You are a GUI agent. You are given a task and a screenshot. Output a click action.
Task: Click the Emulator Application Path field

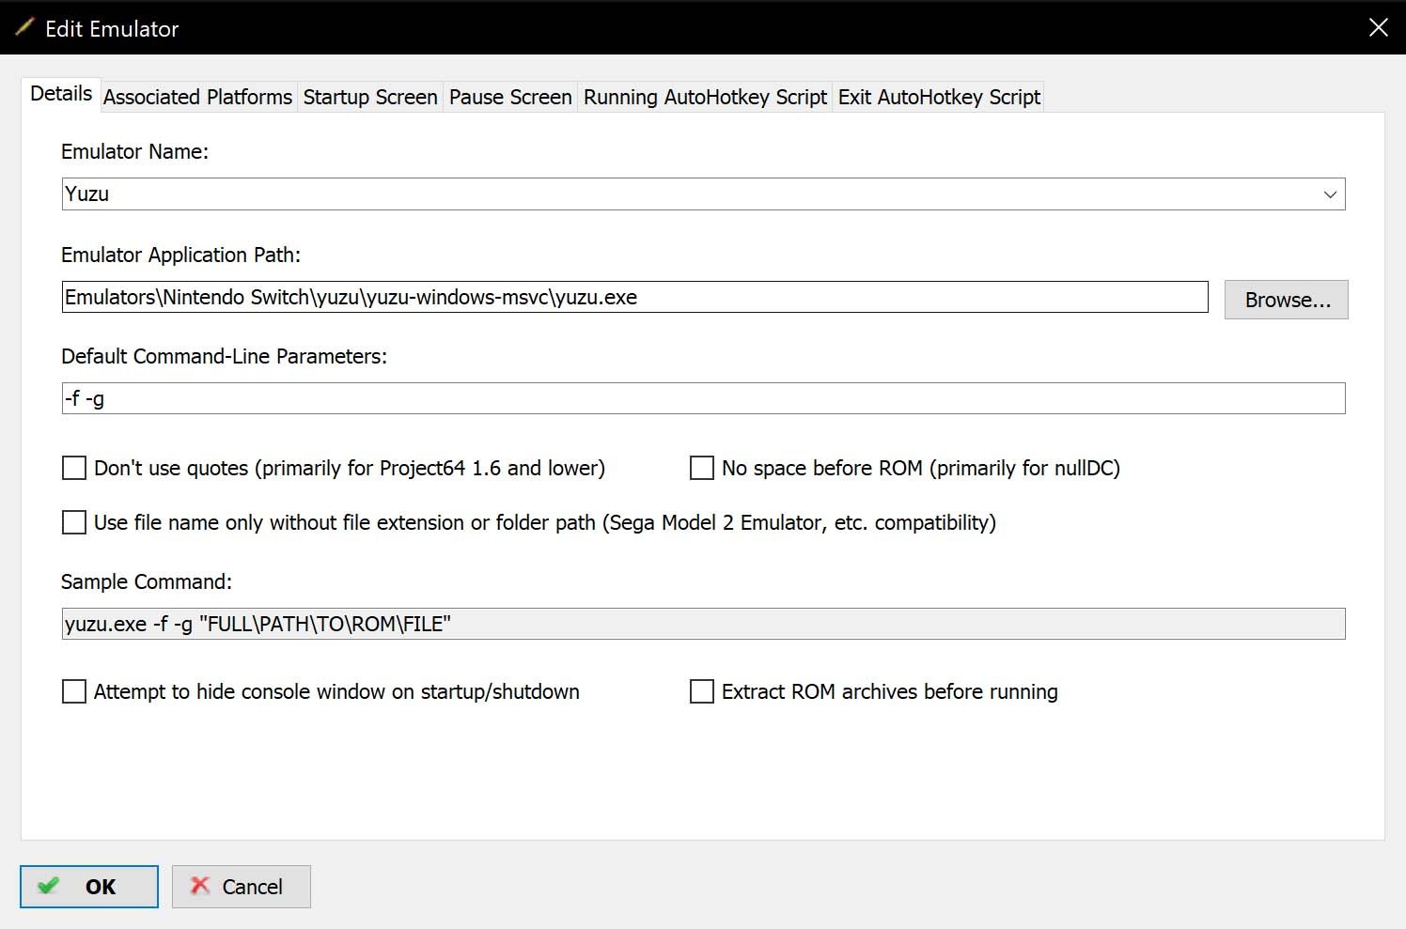coord(634,297)
